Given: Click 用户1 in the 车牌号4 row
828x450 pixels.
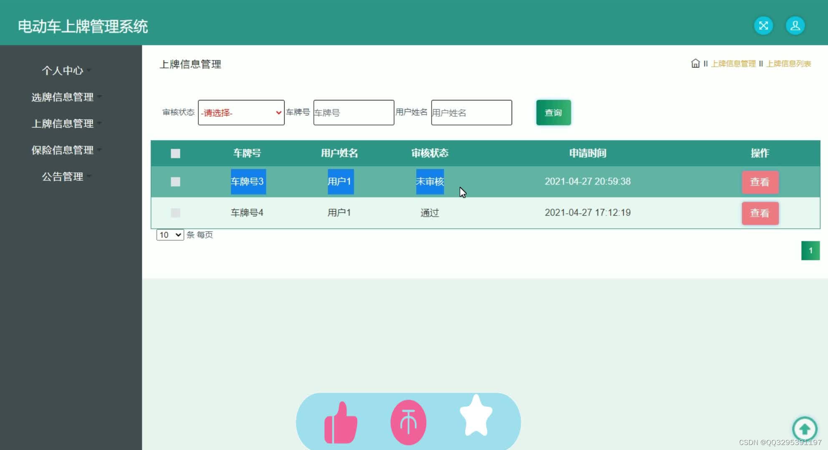Looking at the screenshot, I should click(x=339, y=213).
